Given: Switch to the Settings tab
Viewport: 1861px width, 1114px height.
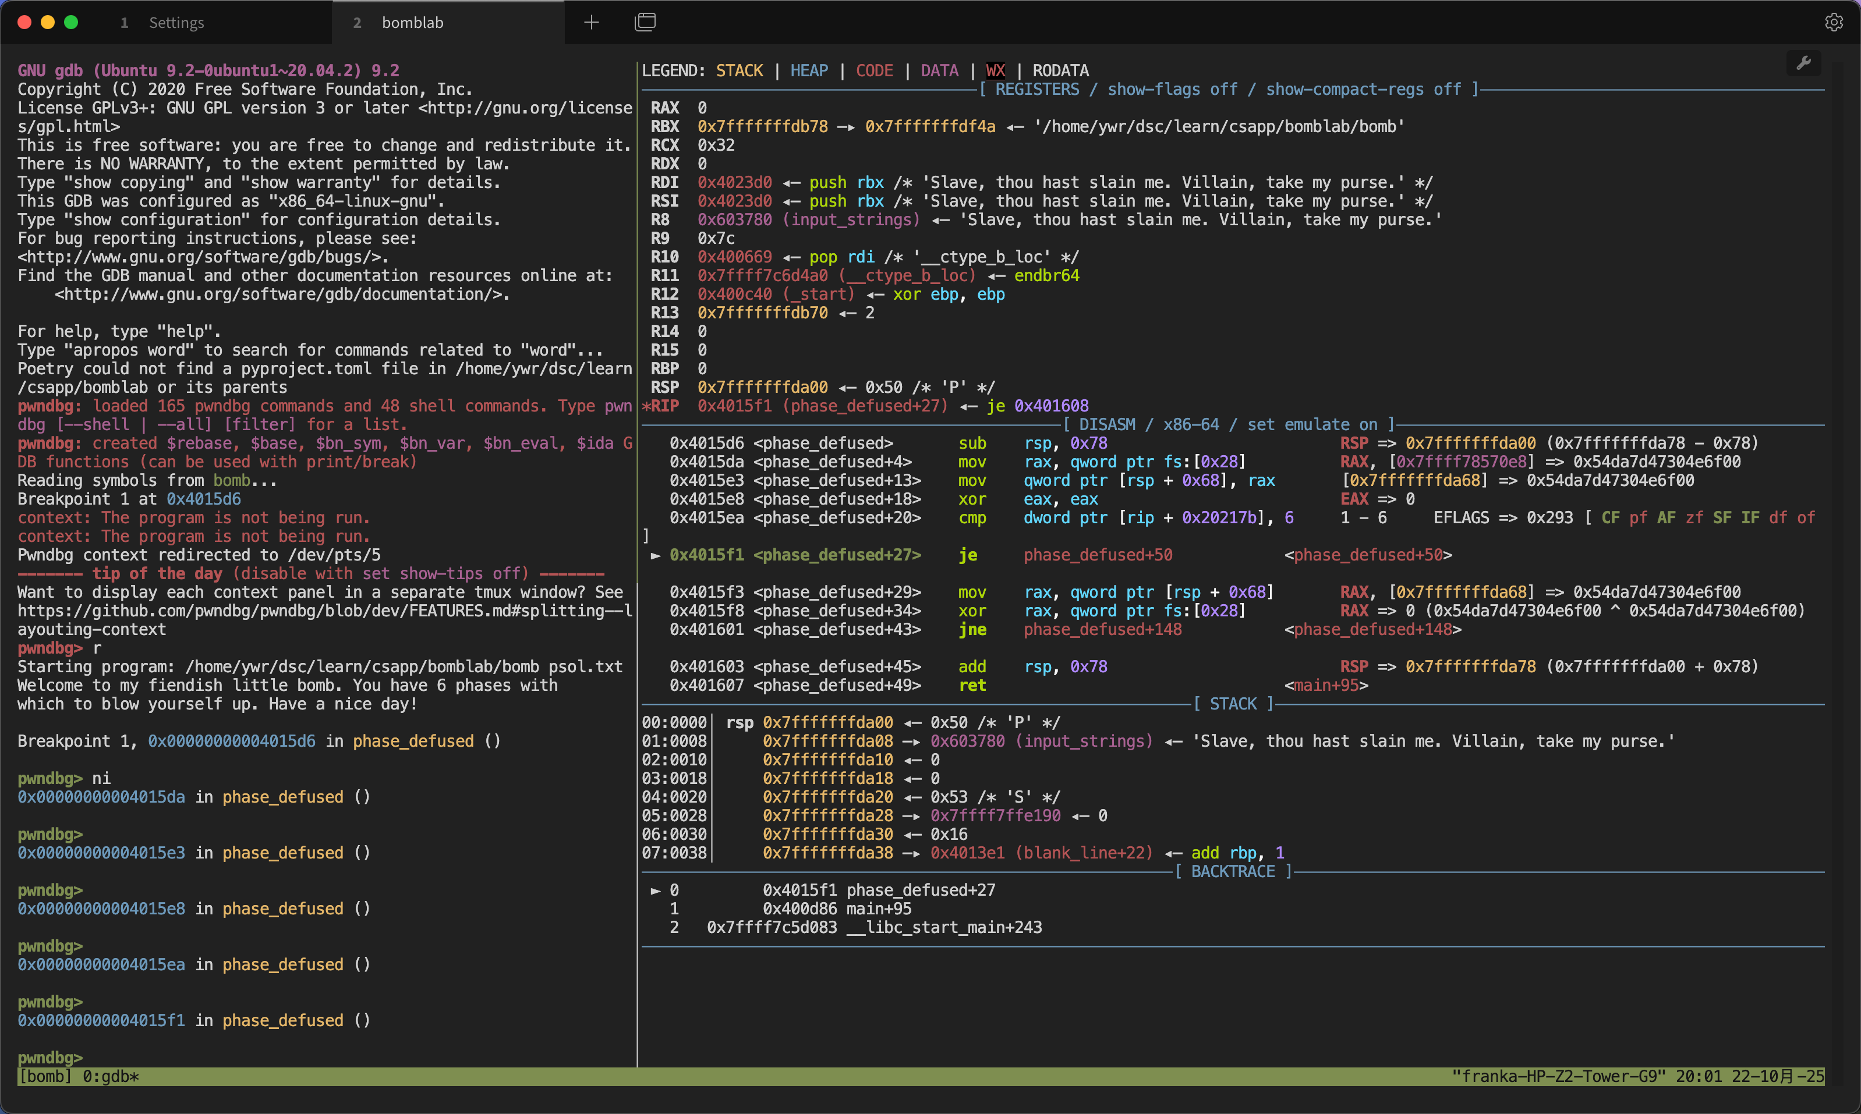Looking at the screenshot, I should pyautogui.click(x=176, y=23).
